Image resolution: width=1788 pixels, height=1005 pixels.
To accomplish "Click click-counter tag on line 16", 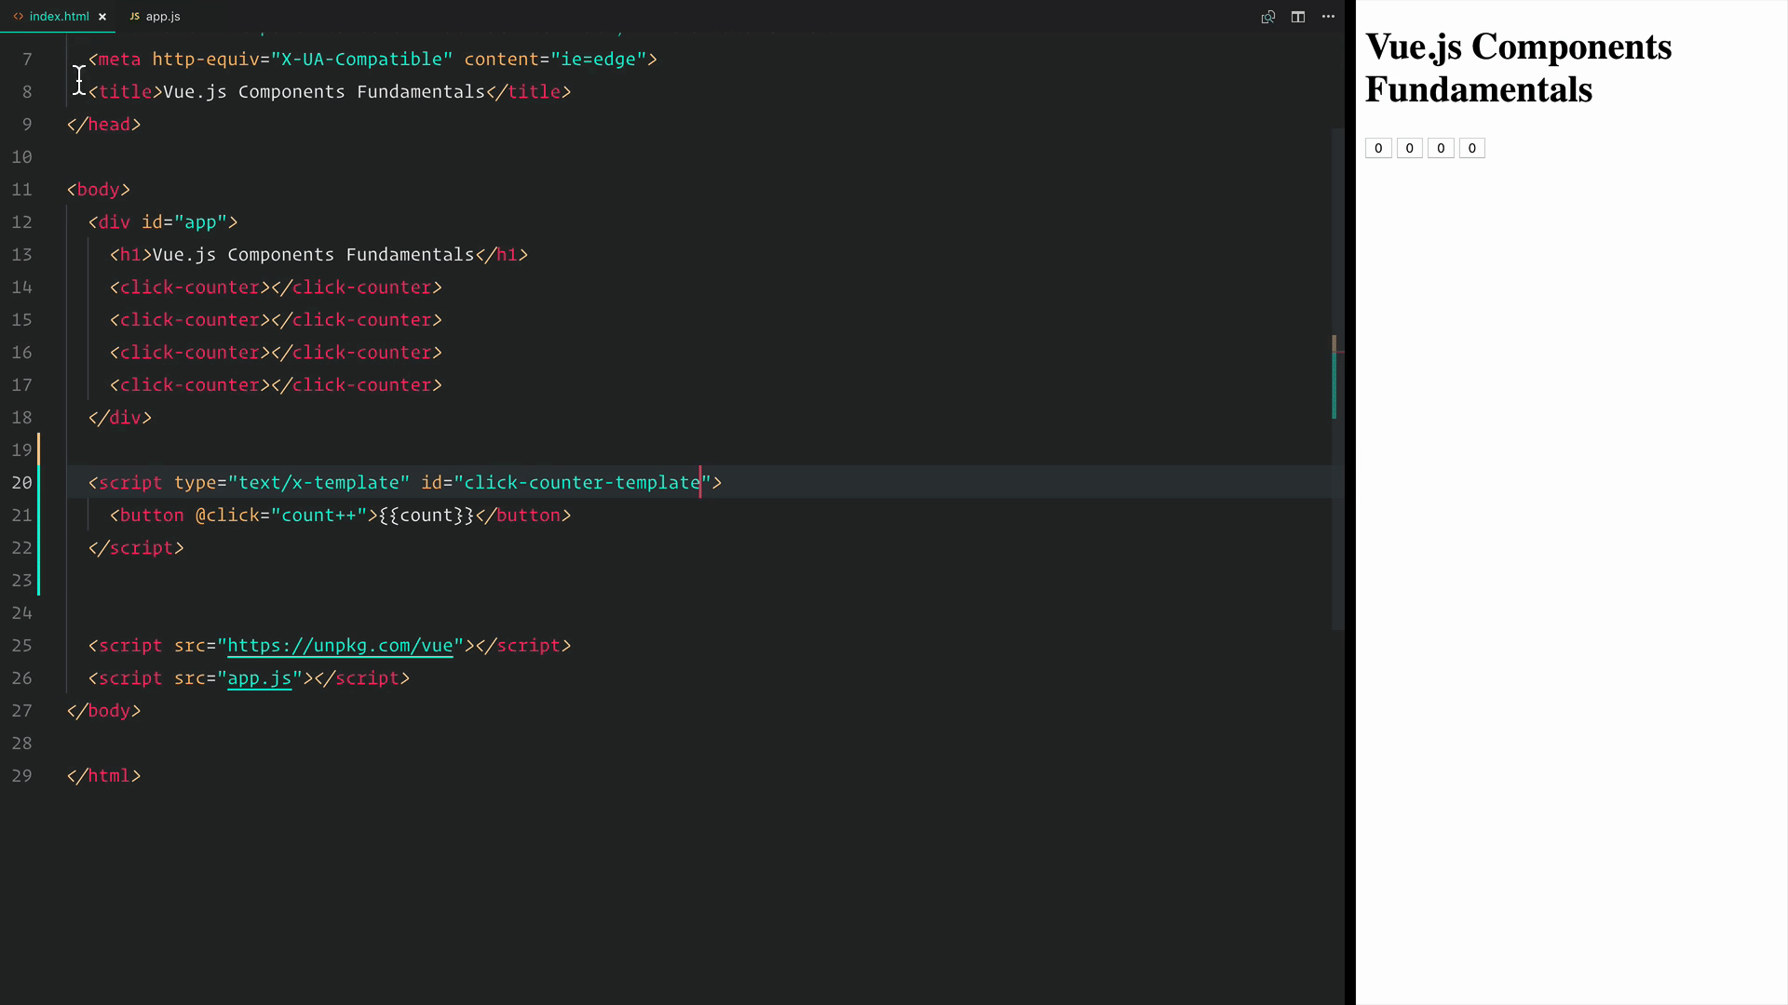I will point(276,353).
